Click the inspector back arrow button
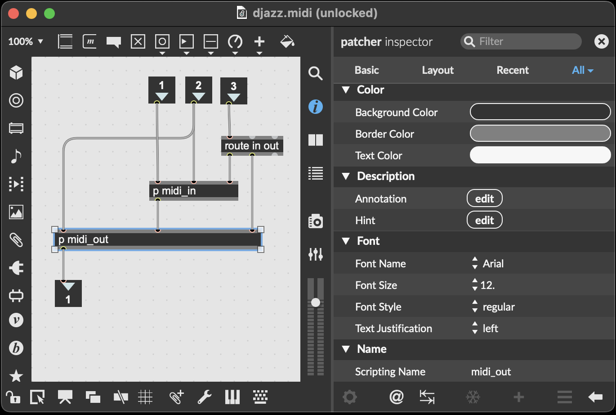 (595, 397)
